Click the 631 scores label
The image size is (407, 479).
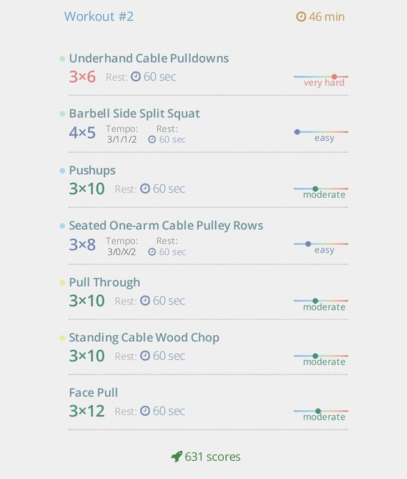[213, 456]
